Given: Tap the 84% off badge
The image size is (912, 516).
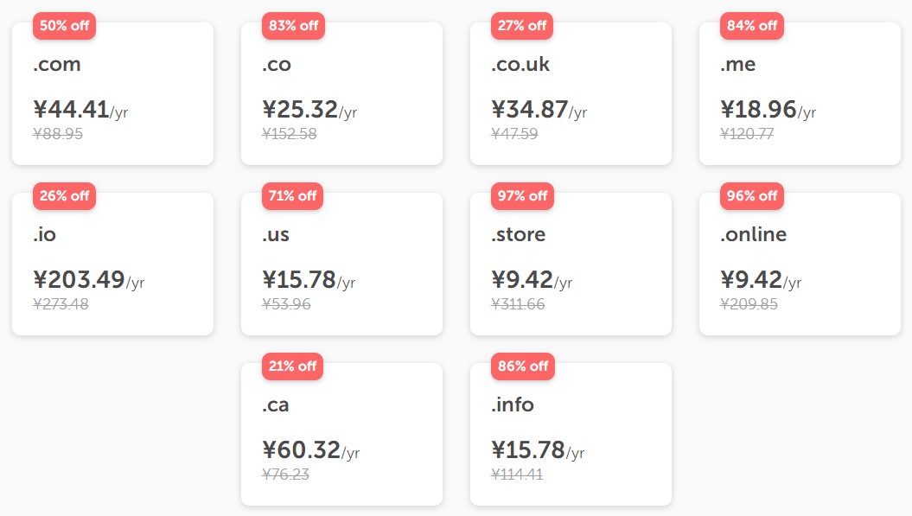Looking at the screenshot, I should coord(751,26).
